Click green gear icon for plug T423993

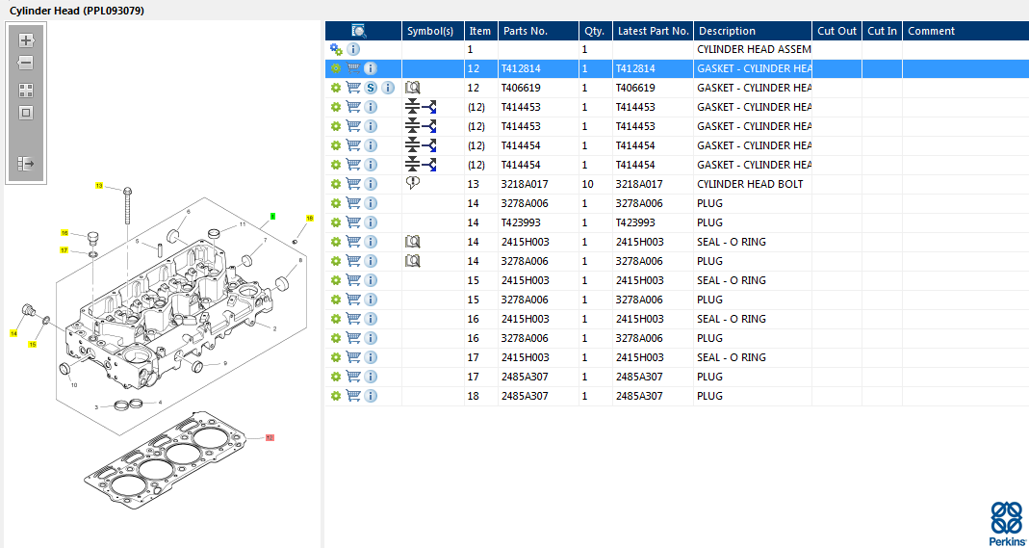point(336,222)
